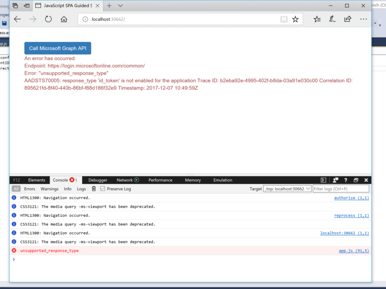
Task: Filter console by Logs
Action: click(81, 189)
